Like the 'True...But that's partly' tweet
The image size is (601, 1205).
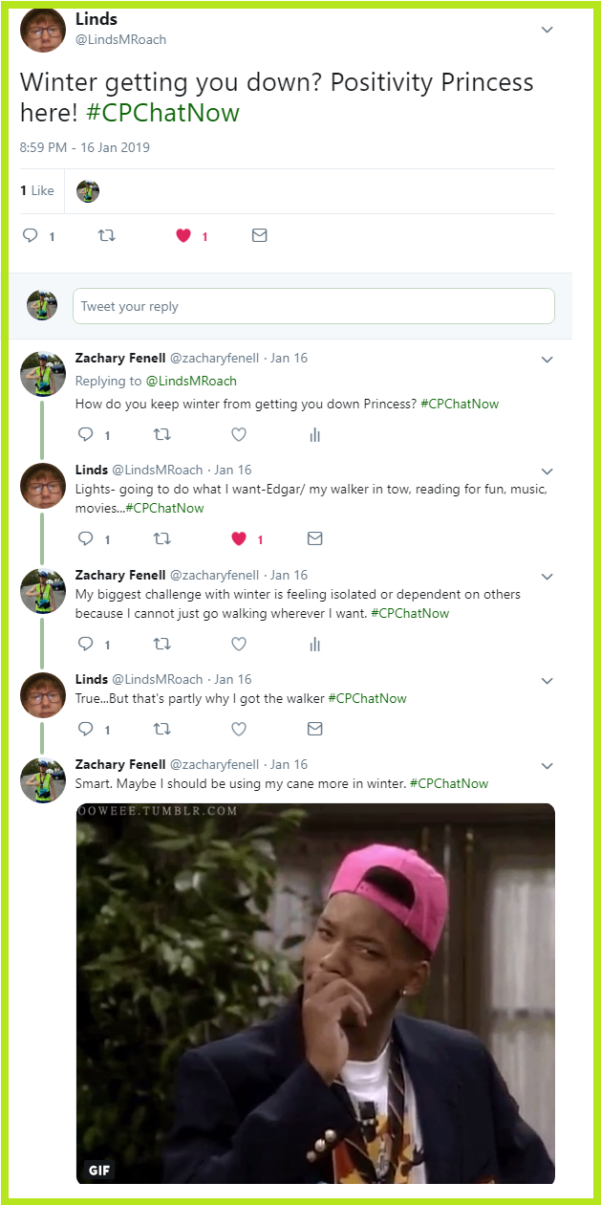click(x=239, y=729)
